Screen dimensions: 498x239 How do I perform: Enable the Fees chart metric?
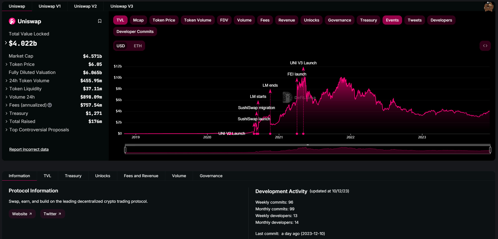click(265, 20)
